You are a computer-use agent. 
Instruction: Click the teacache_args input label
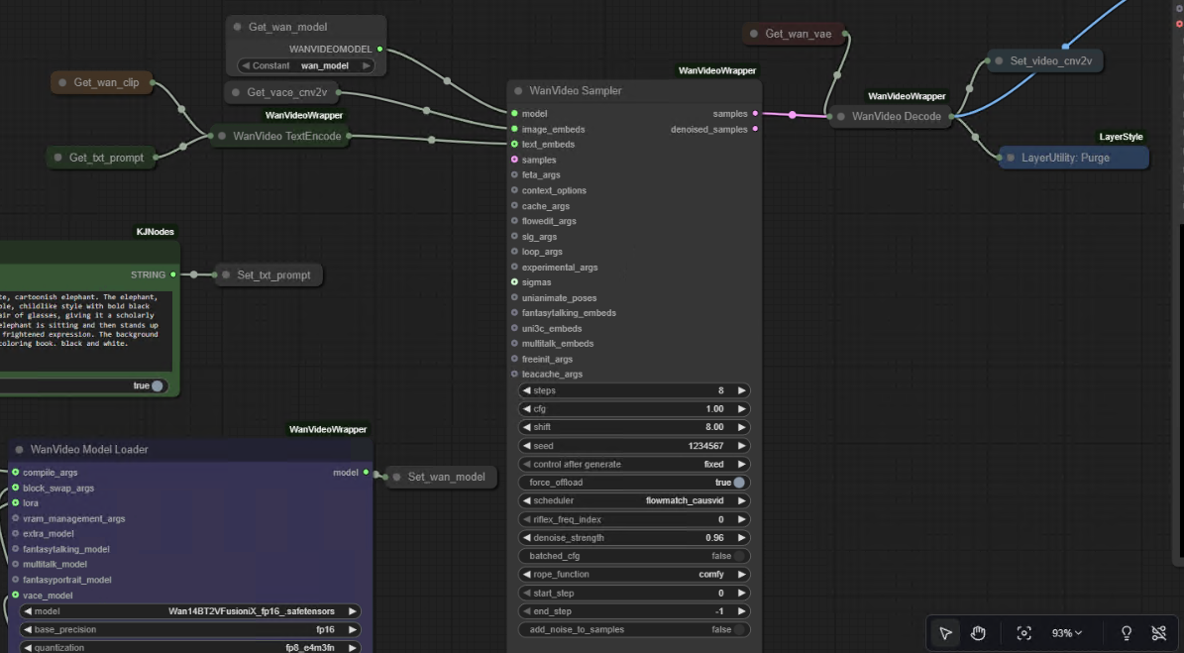(552, 375)
